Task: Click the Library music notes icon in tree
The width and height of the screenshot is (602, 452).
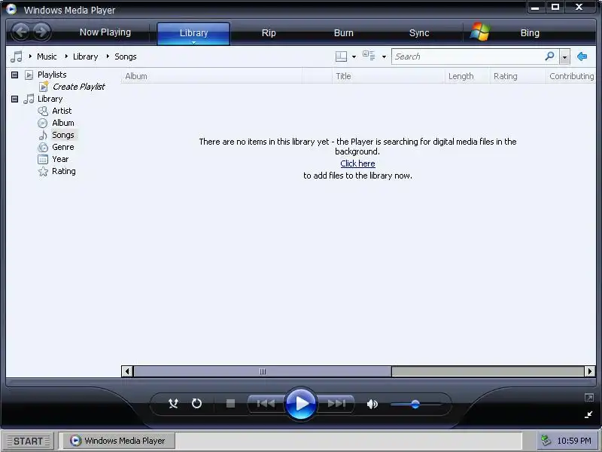Action: coord(29,99)
